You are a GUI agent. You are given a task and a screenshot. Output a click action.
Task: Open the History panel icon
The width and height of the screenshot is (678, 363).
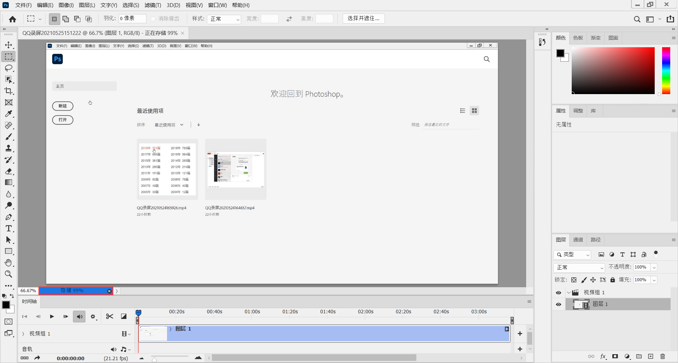[x=542, y=42]
